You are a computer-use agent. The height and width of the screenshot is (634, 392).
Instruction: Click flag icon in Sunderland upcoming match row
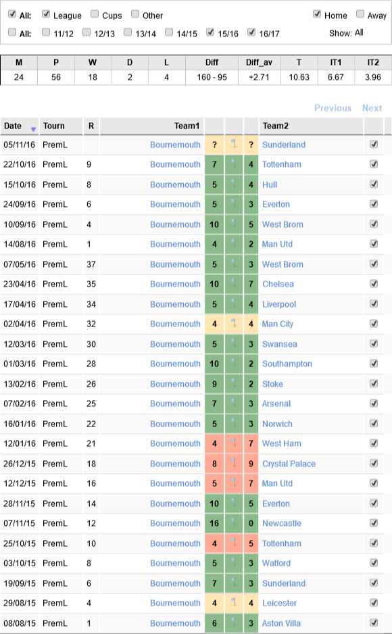[234, 145]
